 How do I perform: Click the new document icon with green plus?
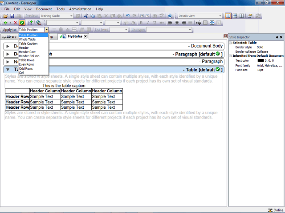pos(30,23)
